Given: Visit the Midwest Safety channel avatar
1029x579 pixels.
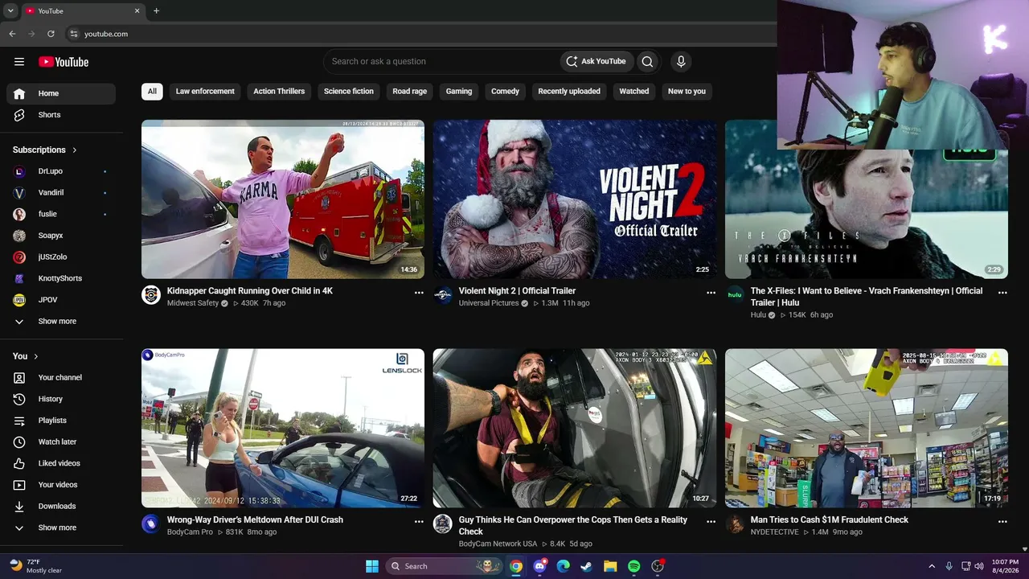Looking at the screenshot, I should pyautogui.click(x=151, y=295).
